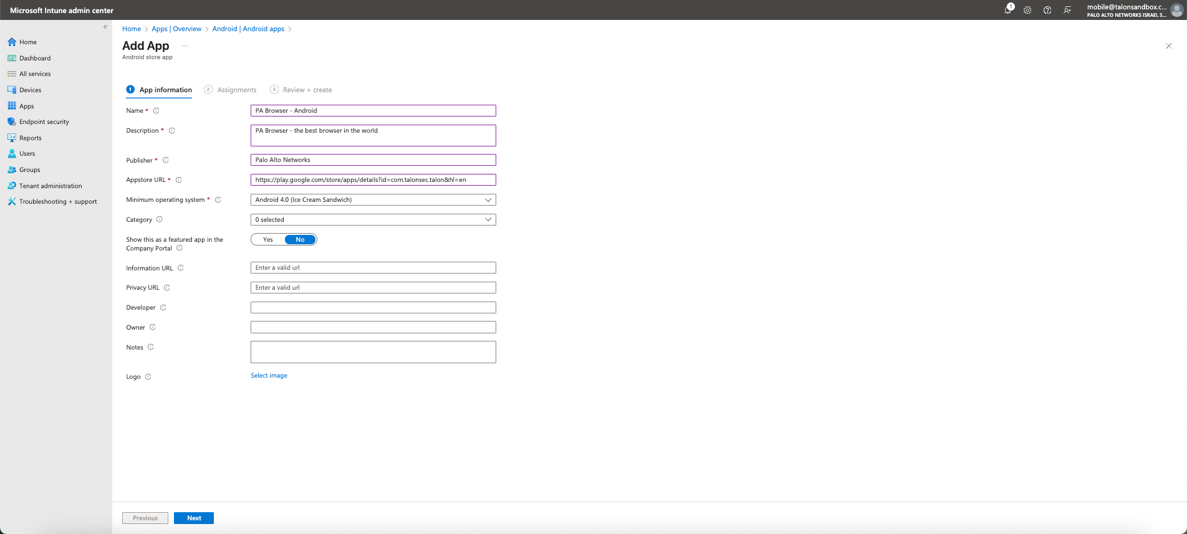The height and width of the screenshot is (534, 1187).
Task: Show info icon next to Logo
Action: [x=148, y=377]
